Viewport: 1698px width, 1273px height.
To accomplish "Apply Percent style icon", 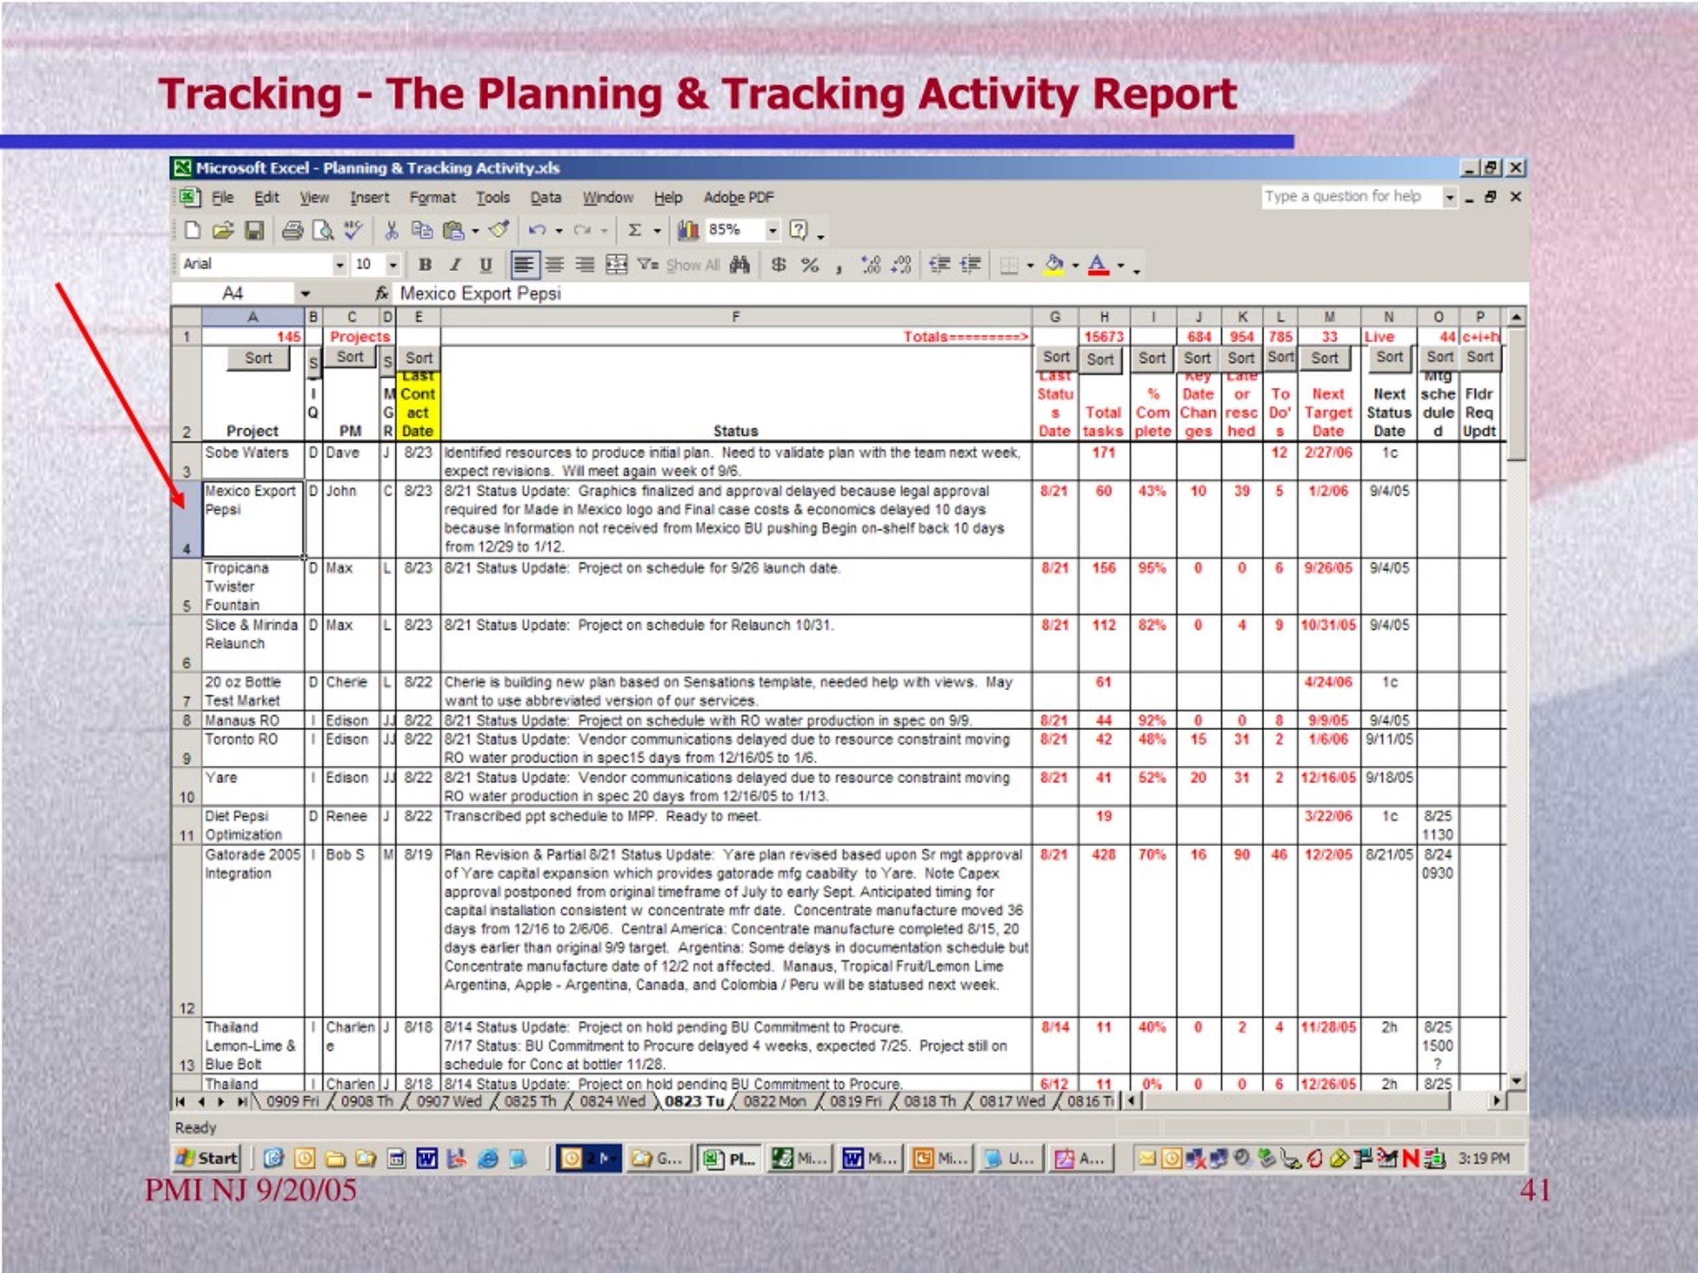I will coord(810,265).
